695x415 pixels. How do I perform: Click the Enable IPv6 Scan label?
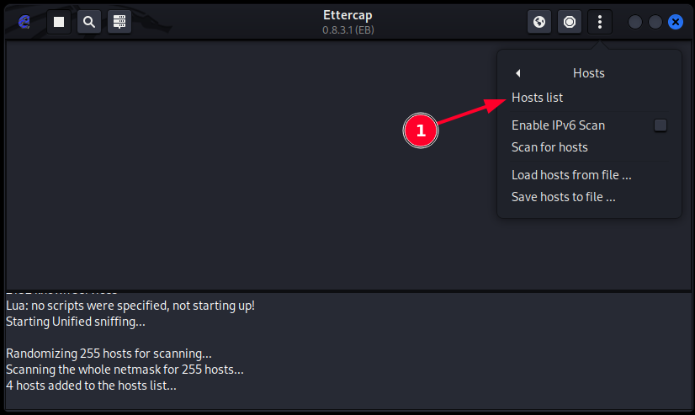tap(558, 125)
